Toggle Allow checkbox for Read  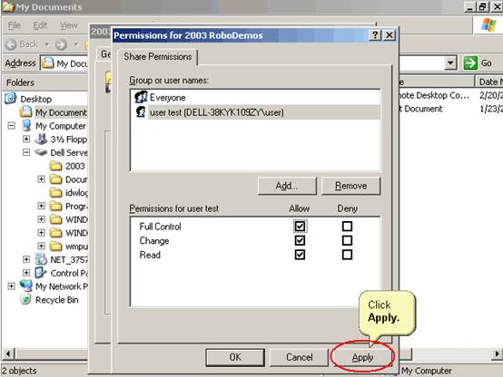(x=300, y=255)
